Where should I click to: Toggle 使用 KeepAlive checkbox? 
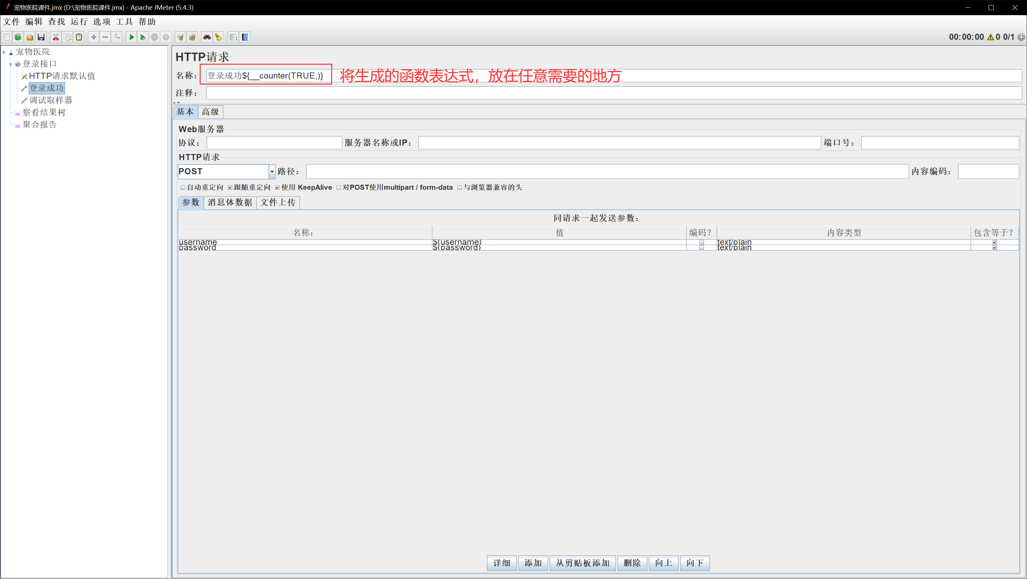pyautogui.click(x=278, y=187)
